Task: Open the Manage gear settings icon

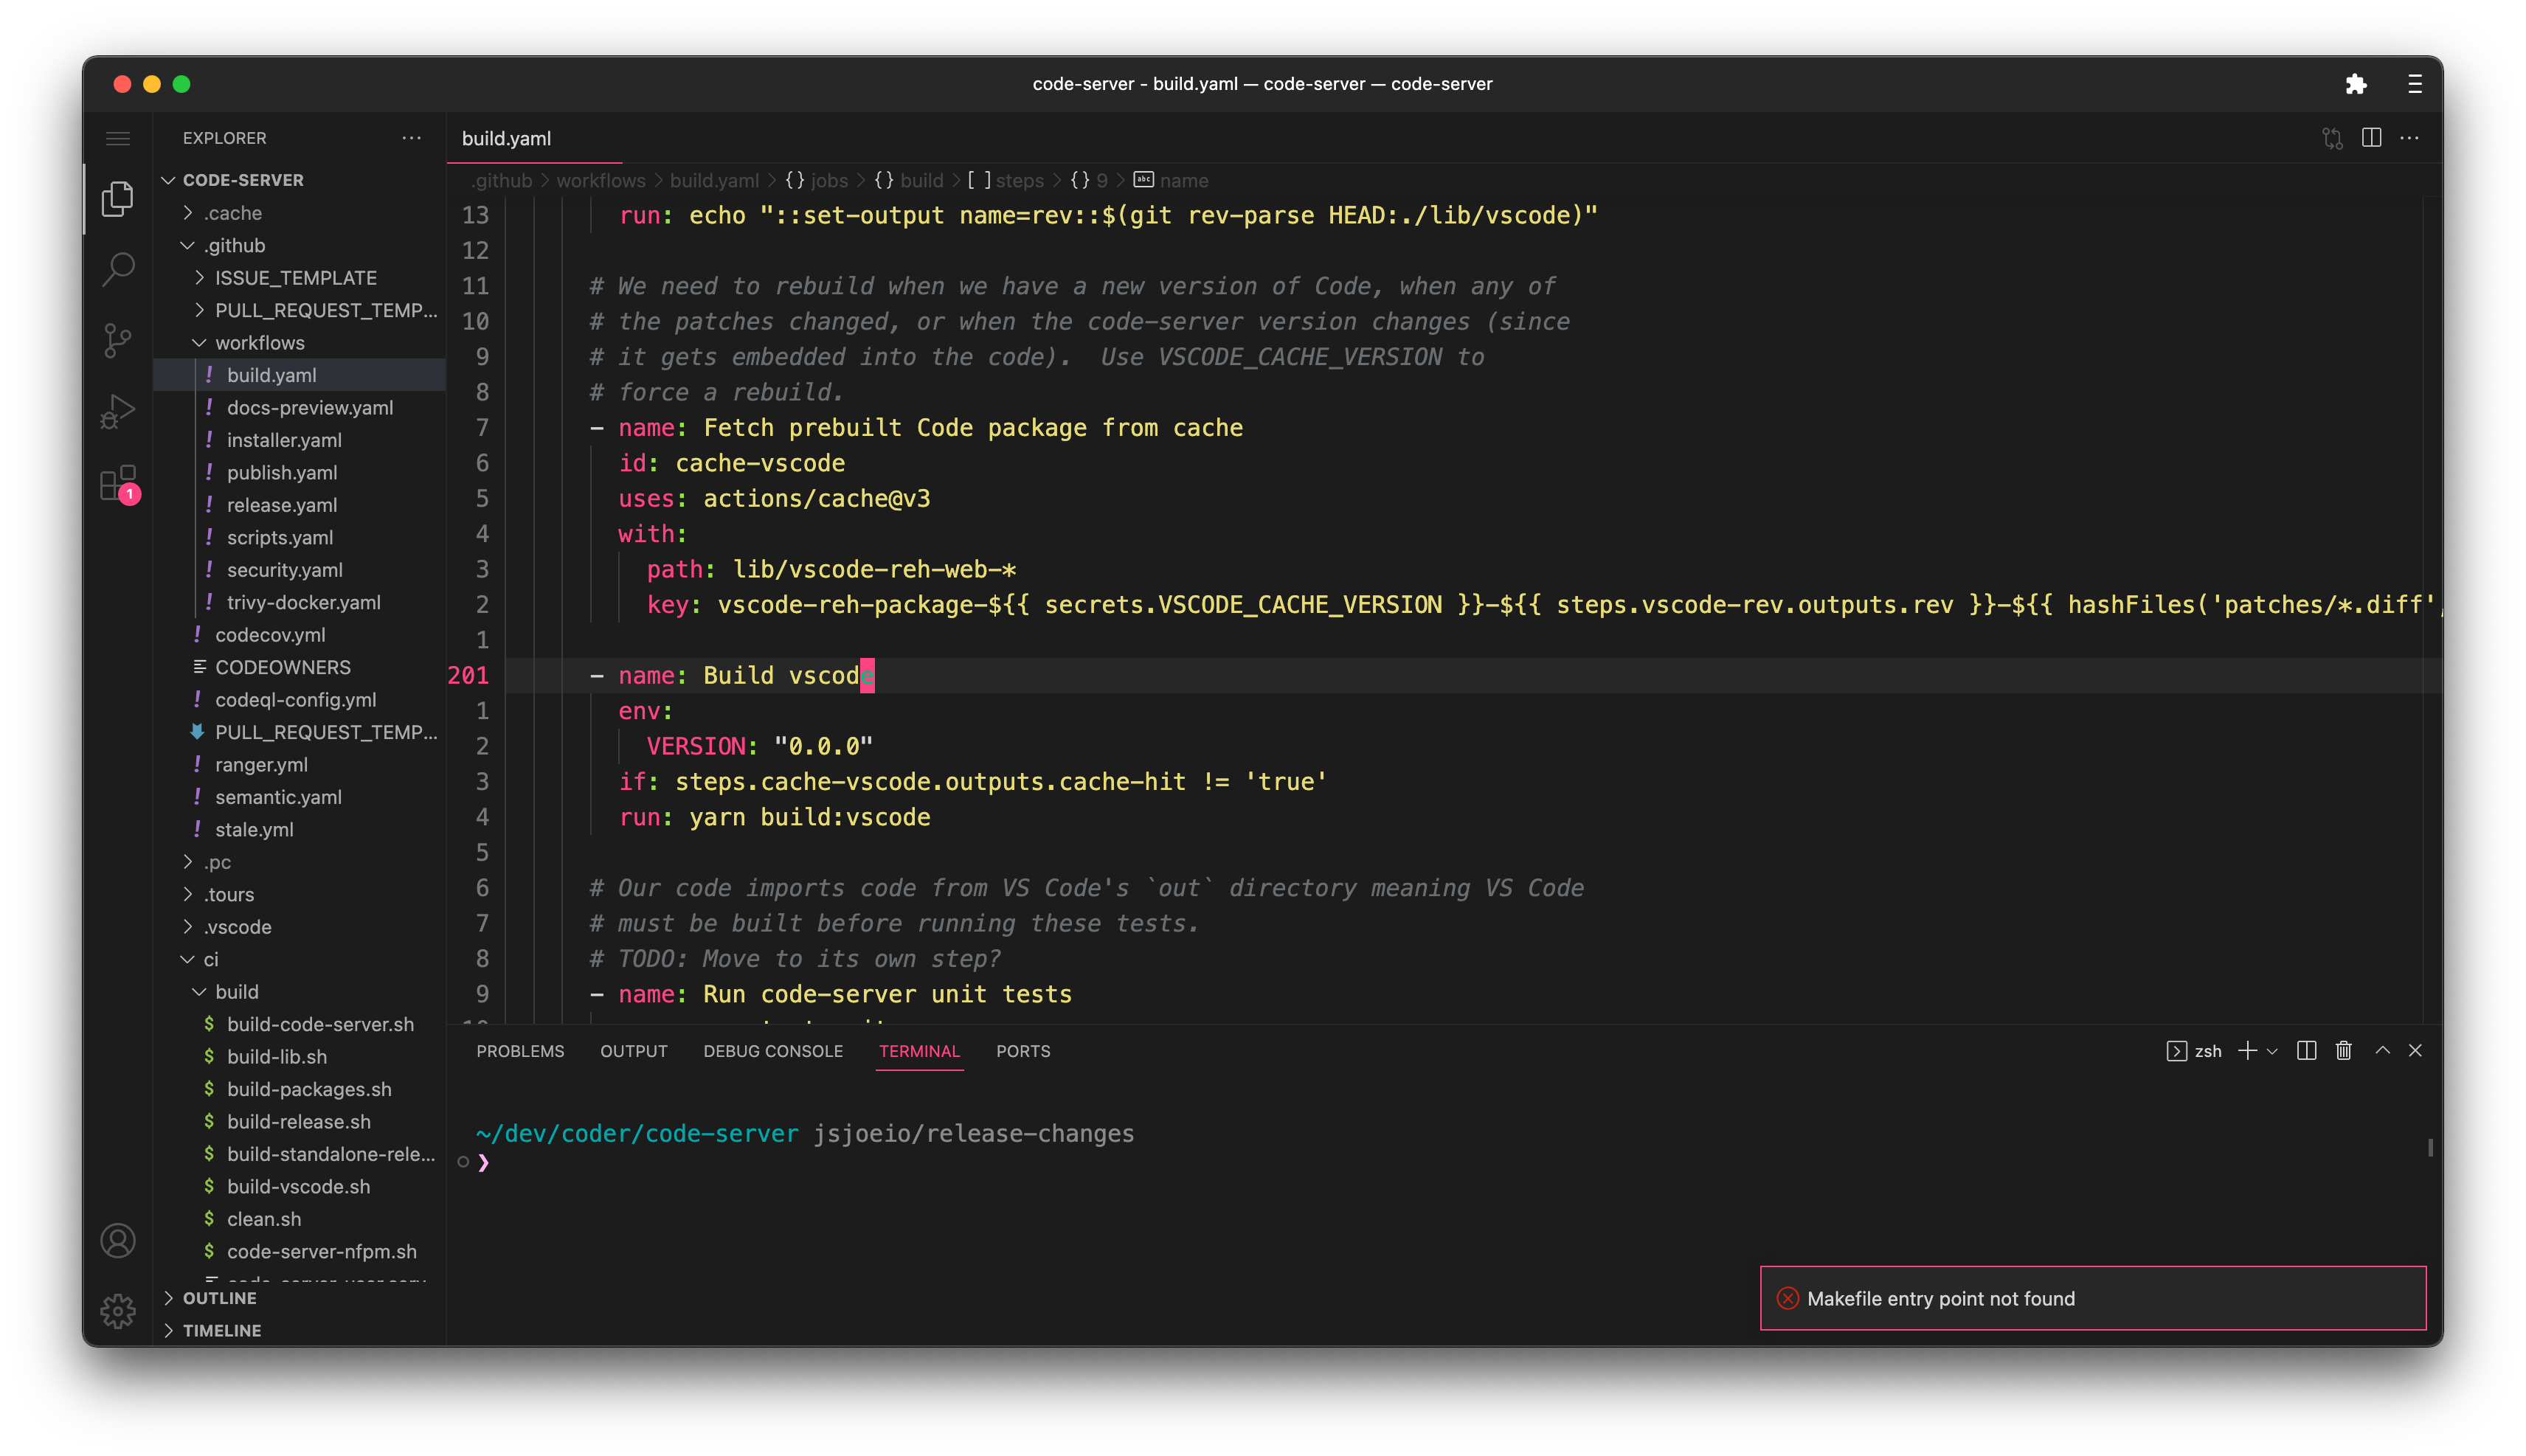Action: coord(118,1310)
